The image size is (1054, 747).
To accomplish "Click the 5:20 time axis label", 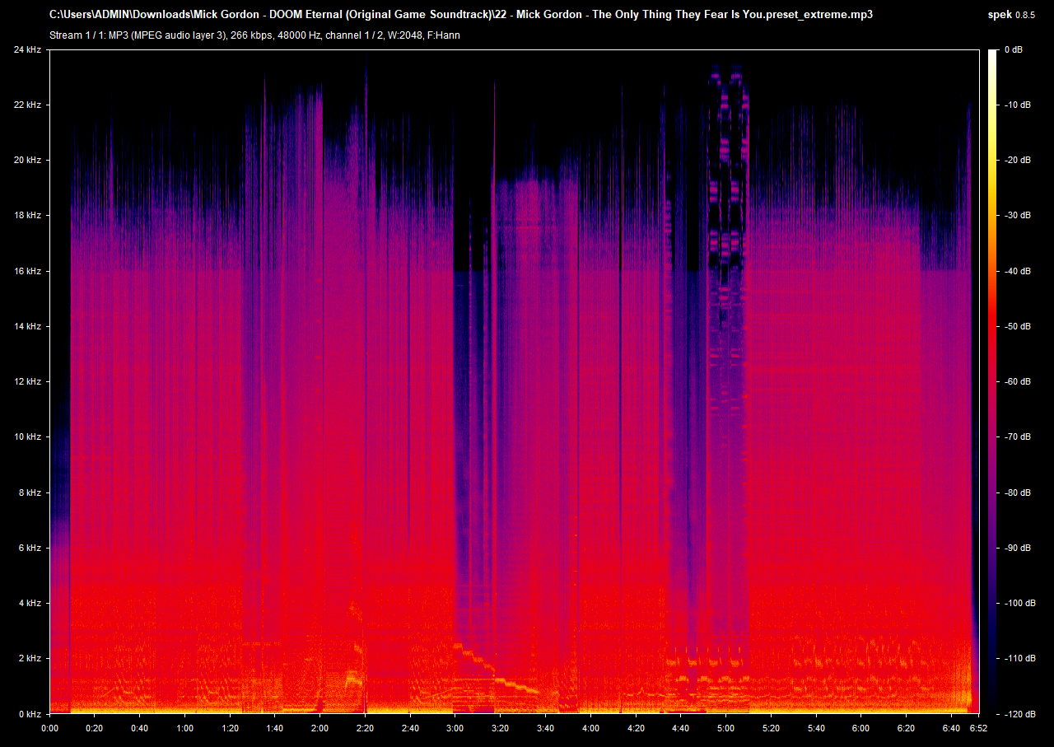I will (771, 729).
